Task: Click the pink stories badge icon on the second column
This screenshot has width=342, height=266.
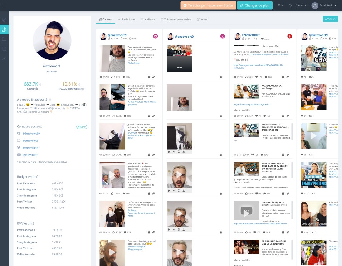Action: (x=223, y=37)
